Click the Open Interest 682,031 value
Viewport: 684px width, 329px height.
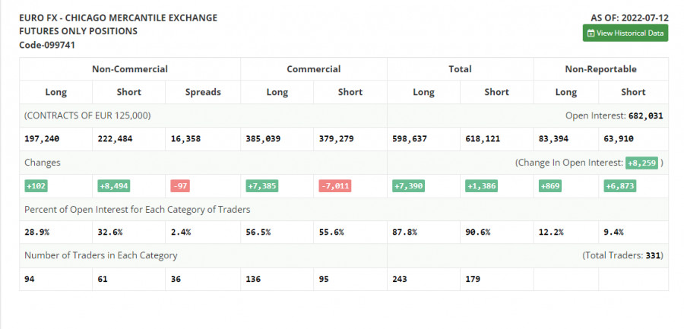tap(645, 115)
